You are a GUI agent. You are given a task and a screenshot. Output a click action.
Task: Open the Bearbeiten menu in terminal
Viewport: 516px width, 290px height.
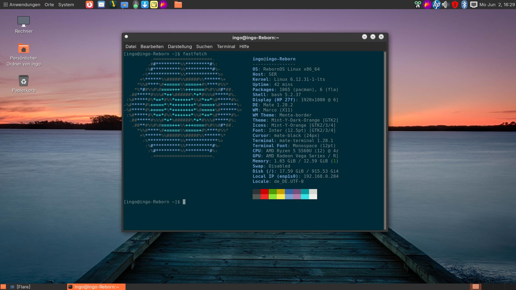pos(152,46)
